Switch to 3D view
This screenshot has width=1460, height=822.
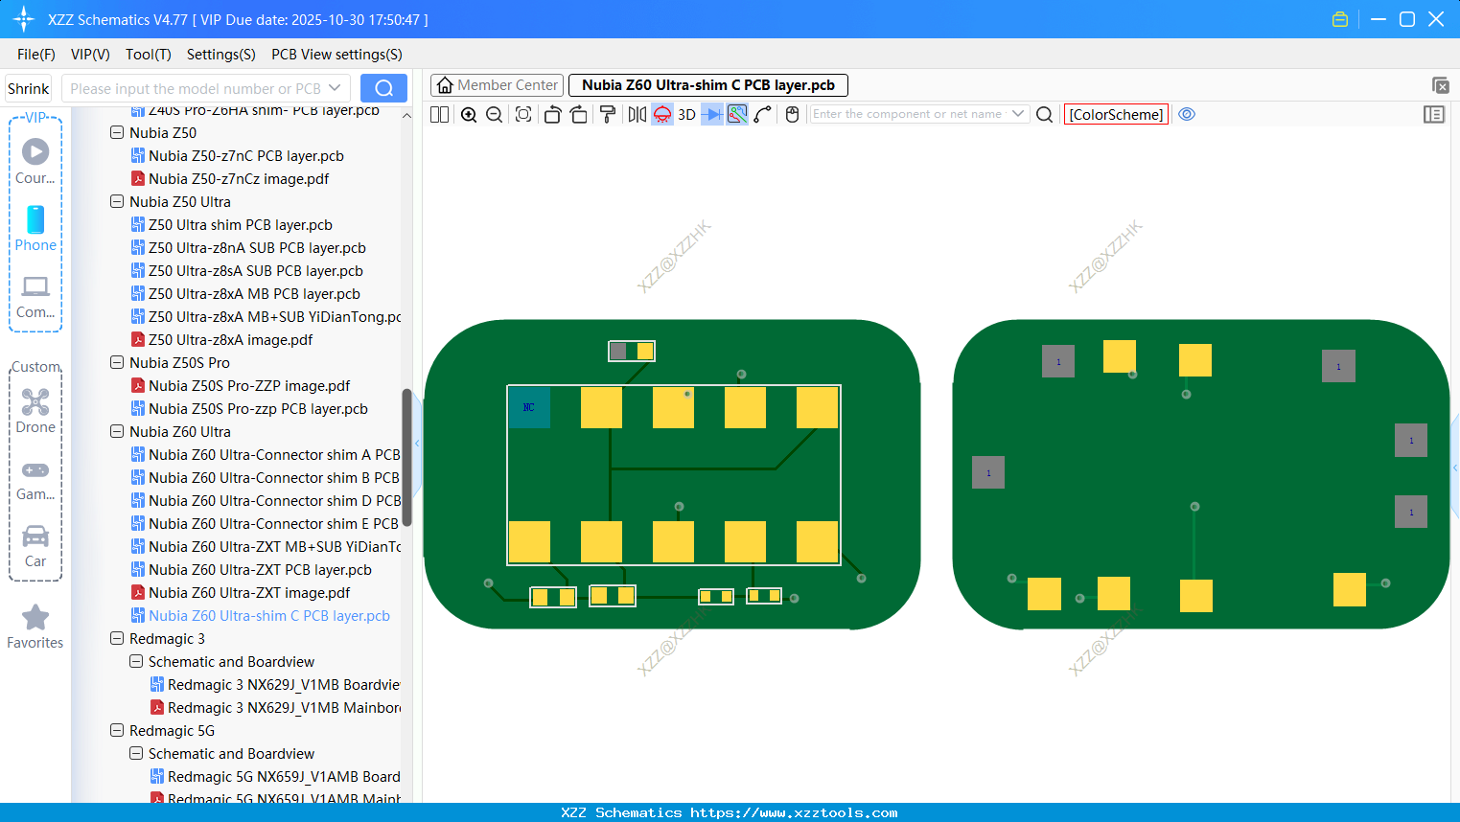coord(686,114)
